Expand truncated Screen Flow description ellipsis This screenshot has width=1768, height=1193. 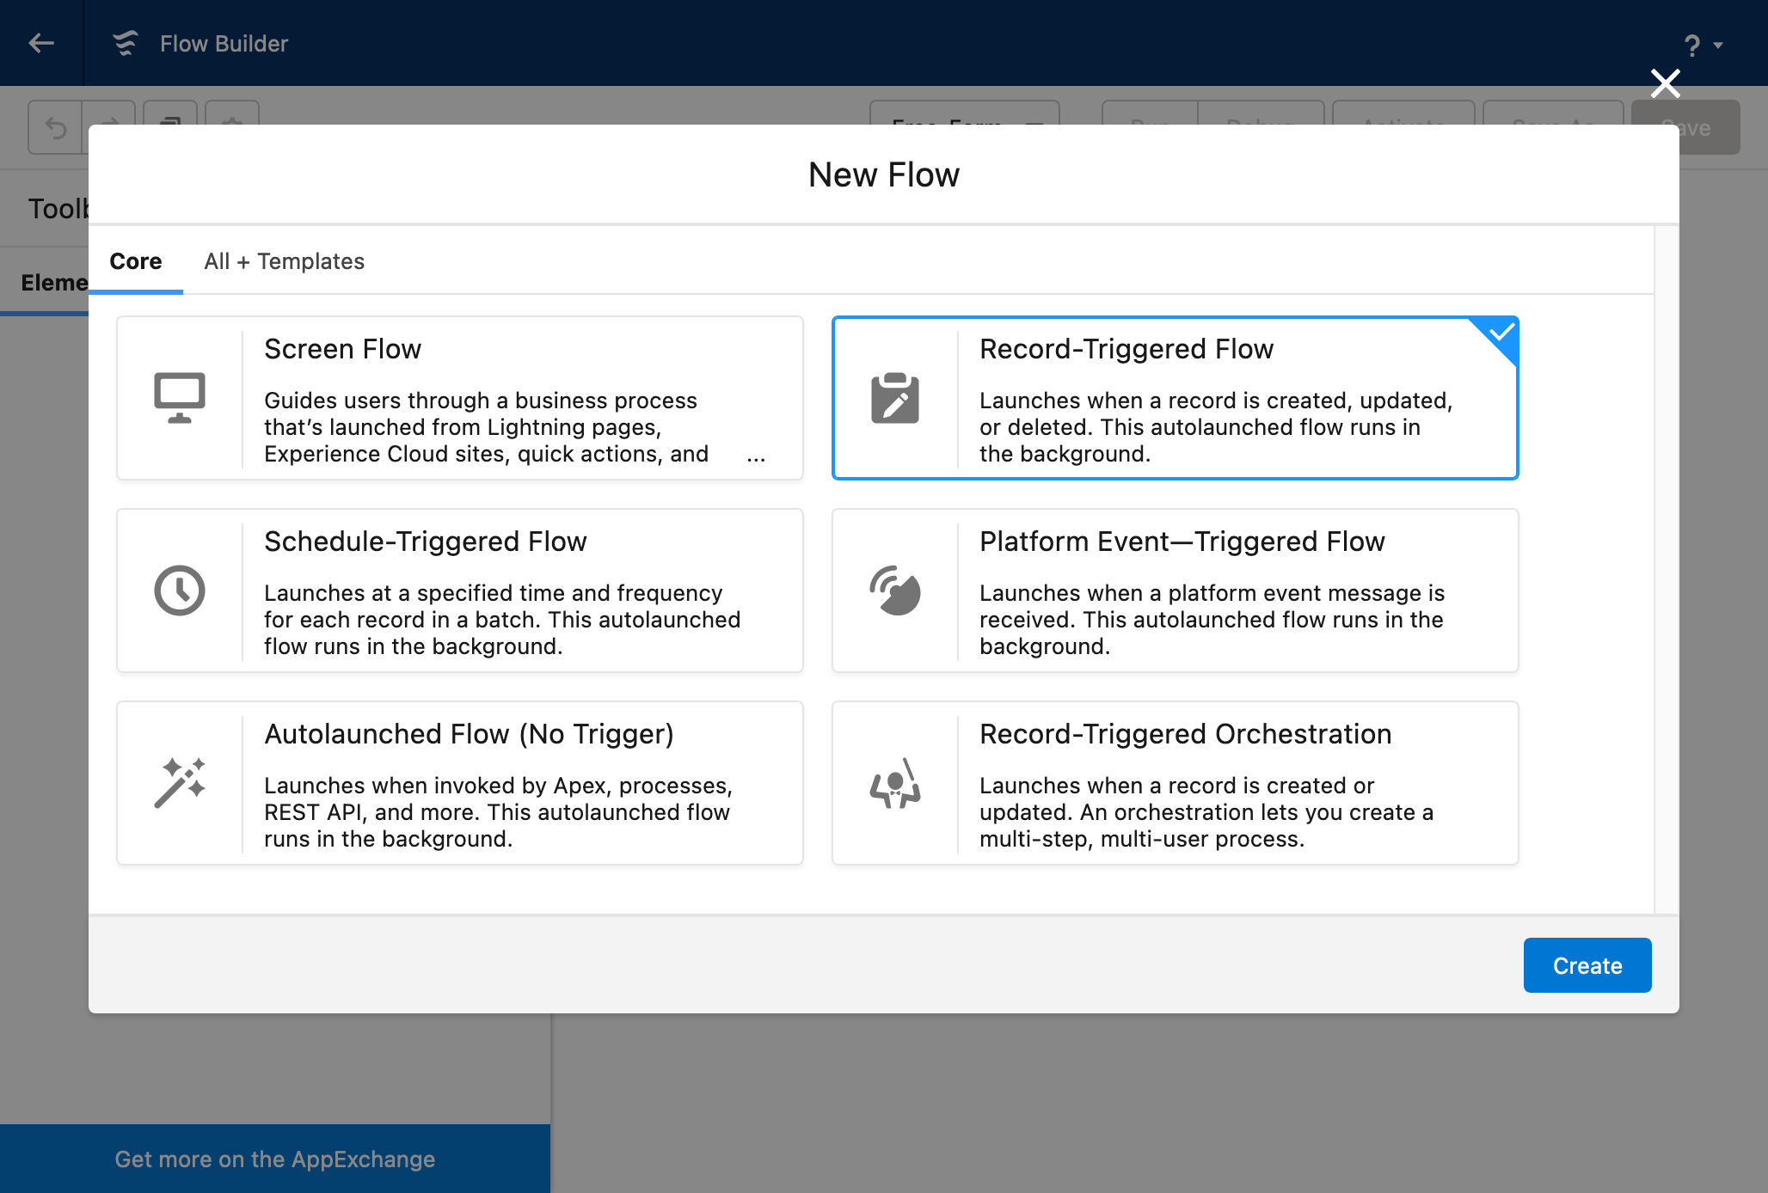[x=756, y=456]
